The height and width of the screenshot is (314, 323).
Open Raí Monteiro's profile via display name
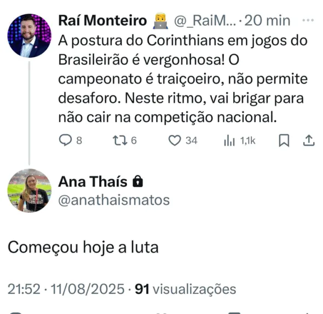[x=102, y=21]
